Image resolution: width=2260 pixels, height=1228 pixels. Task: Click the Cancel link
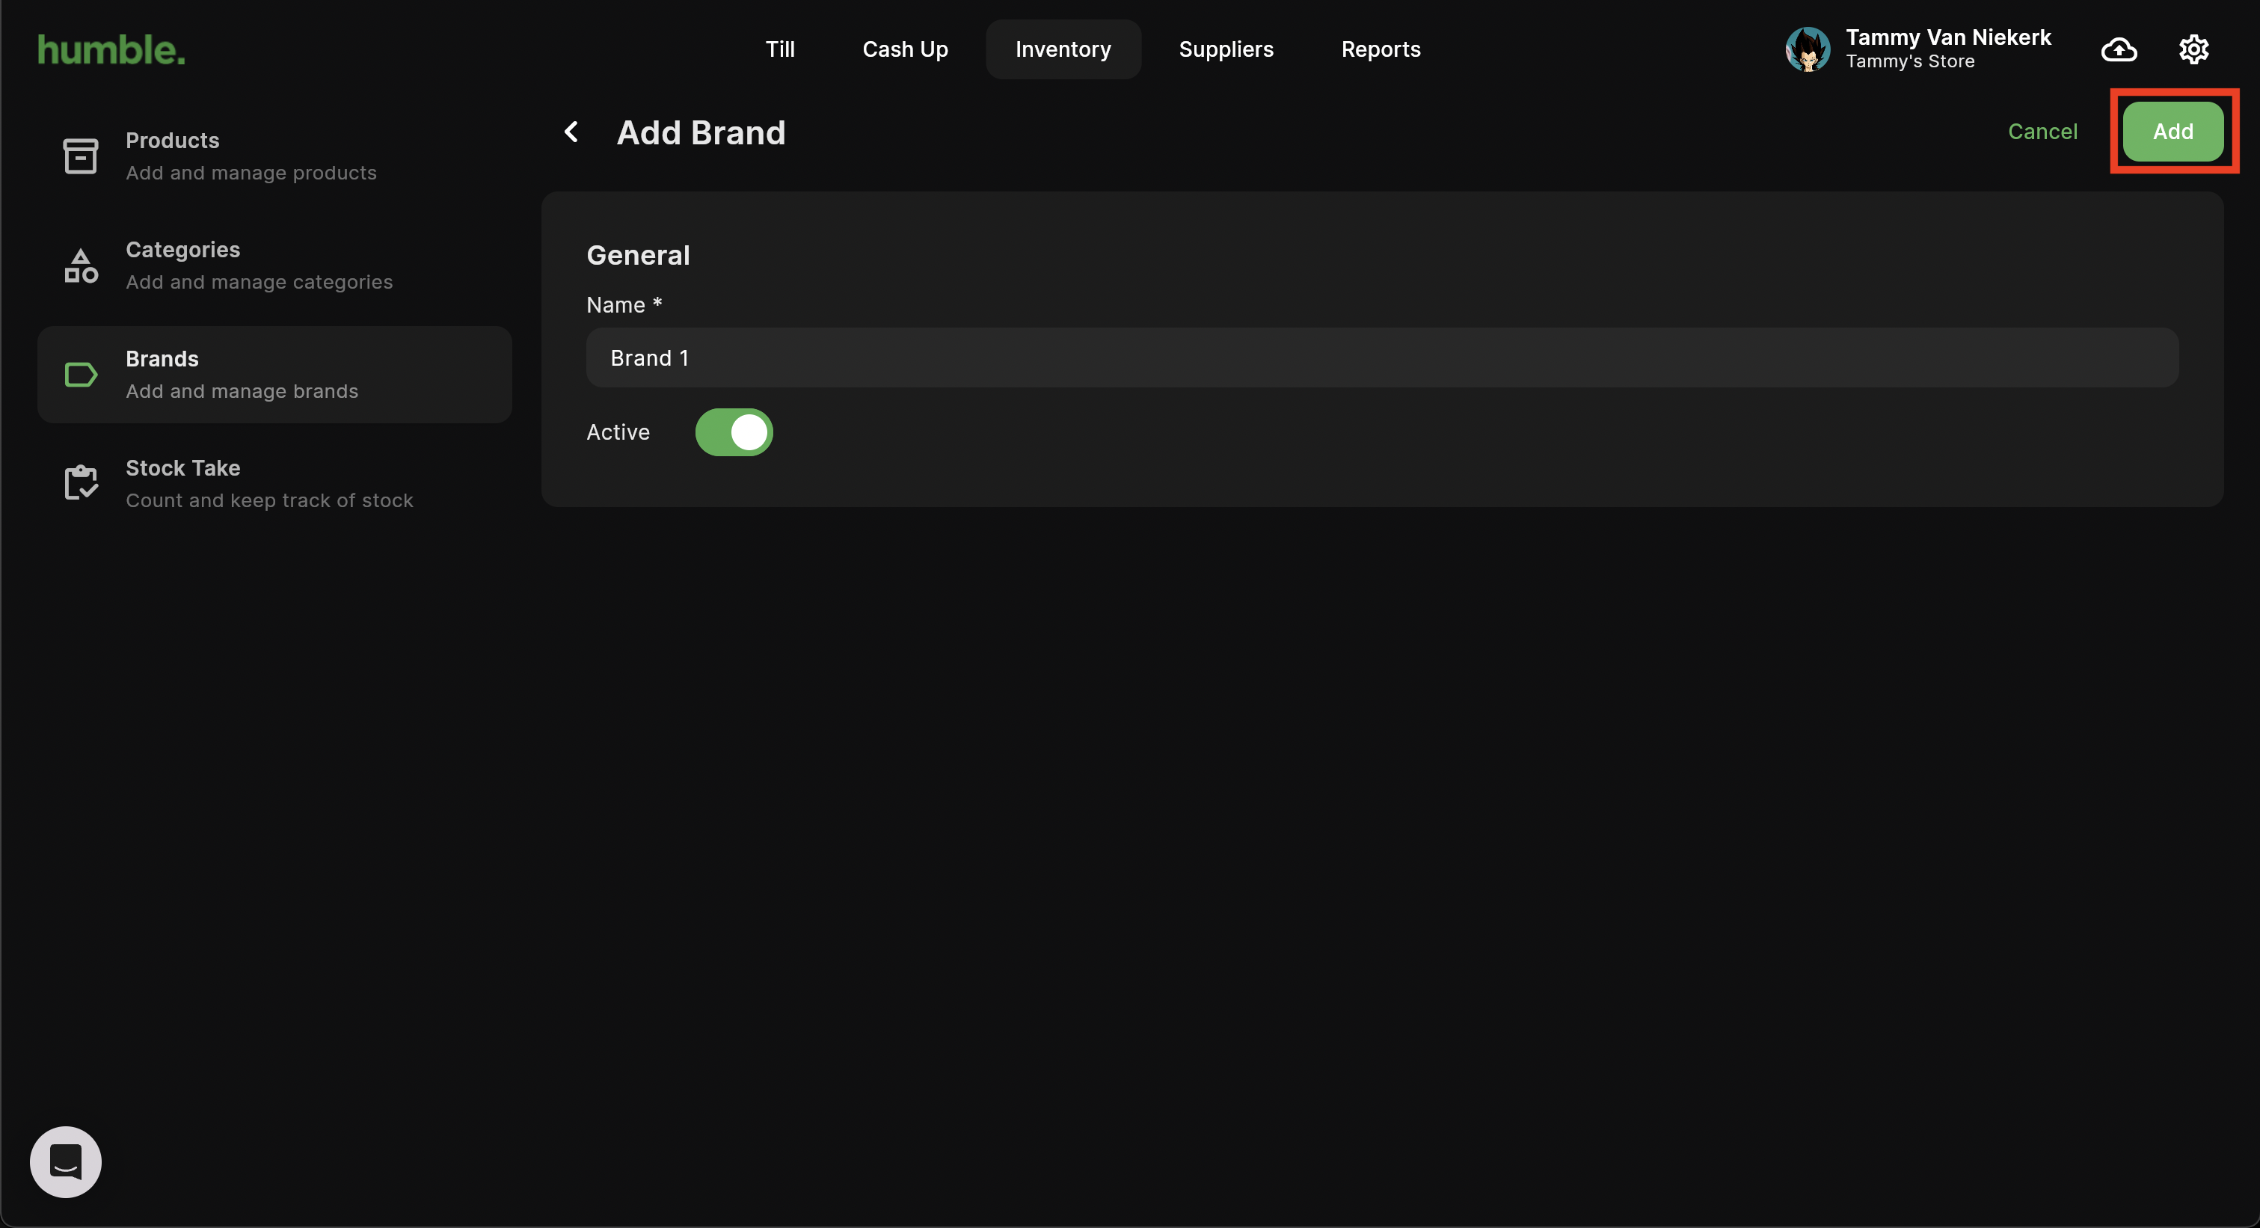(x=2042, y=132)
